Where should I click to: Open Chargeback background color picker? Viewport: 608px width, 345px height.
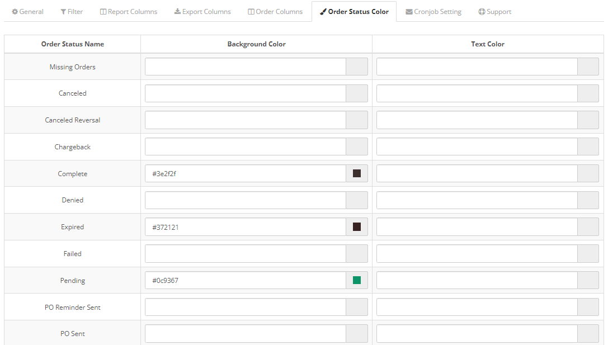(357, 146)
